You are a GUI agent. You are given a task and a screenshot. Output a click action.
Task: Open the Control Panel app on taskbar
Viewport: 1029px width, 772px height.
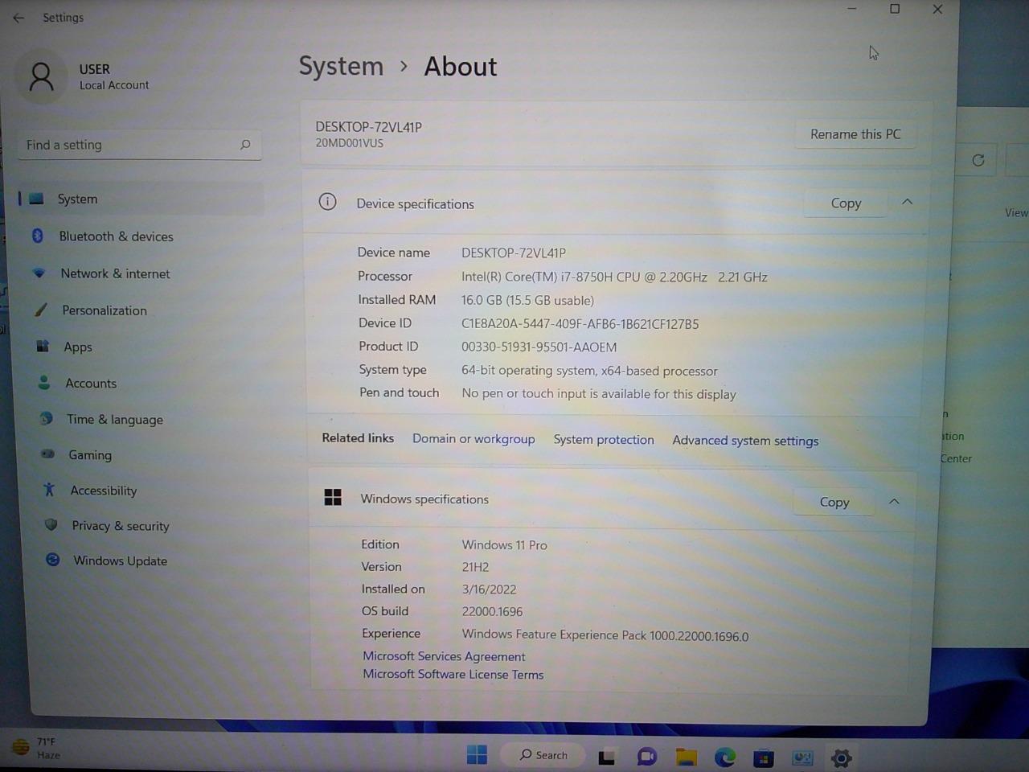point(802,758)
